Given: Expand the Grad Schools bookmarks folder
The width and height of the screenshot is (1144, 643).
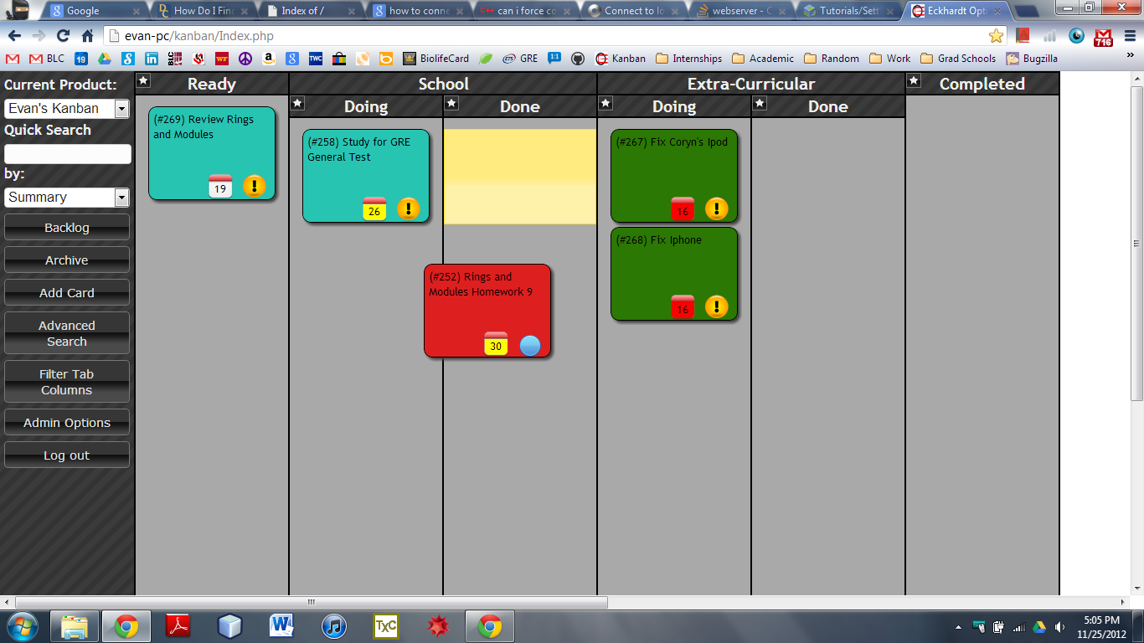Looking at the screenshot, I should pyautogui.click(x=958, y=59).
